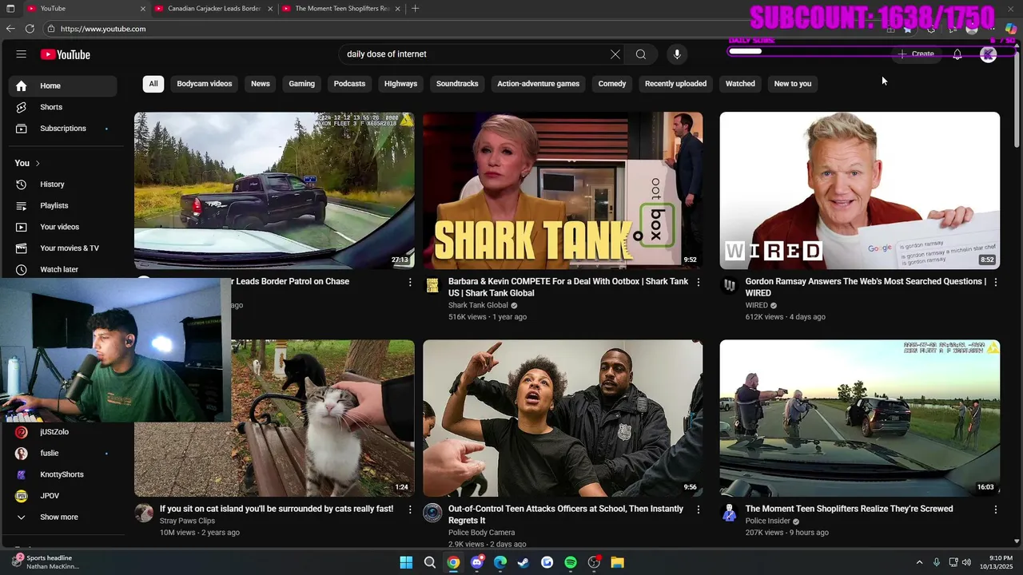Select the All filter chip
This screenshot has height=575, width=1023.
coord(153,84)
